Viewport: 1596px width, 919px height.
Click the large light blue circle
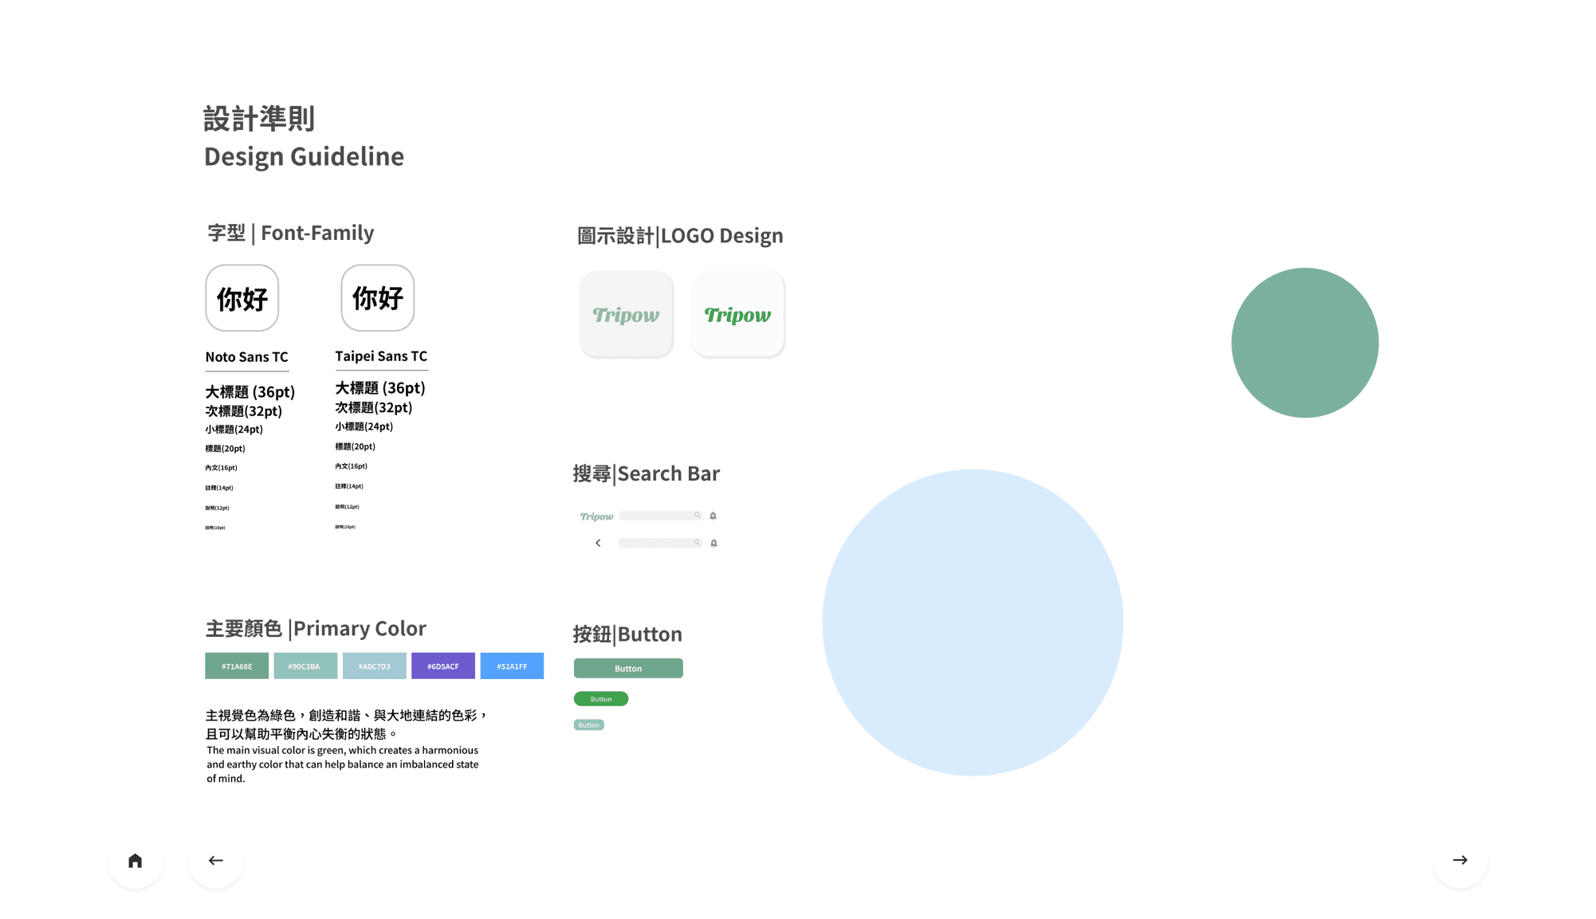(x=973, y=622)
